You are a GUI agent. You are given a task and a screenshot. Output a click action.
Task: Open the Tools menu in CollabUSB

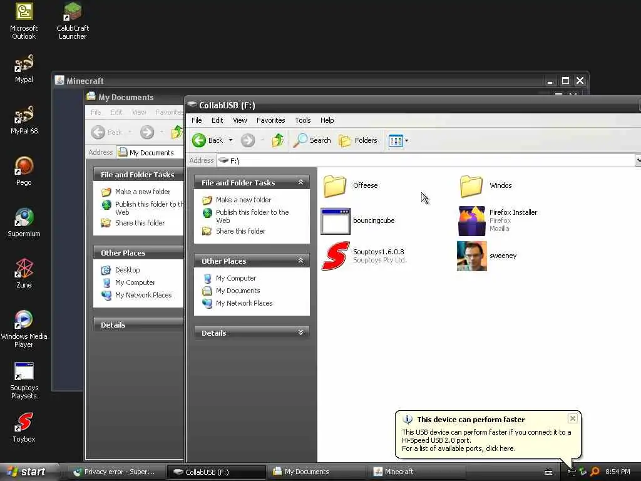pyautogui.click(x=303, y=120)
